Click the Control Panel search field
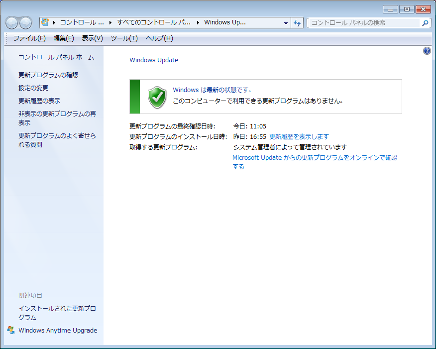The height and width of the screenshot is (349, 436). click(363, 23)
